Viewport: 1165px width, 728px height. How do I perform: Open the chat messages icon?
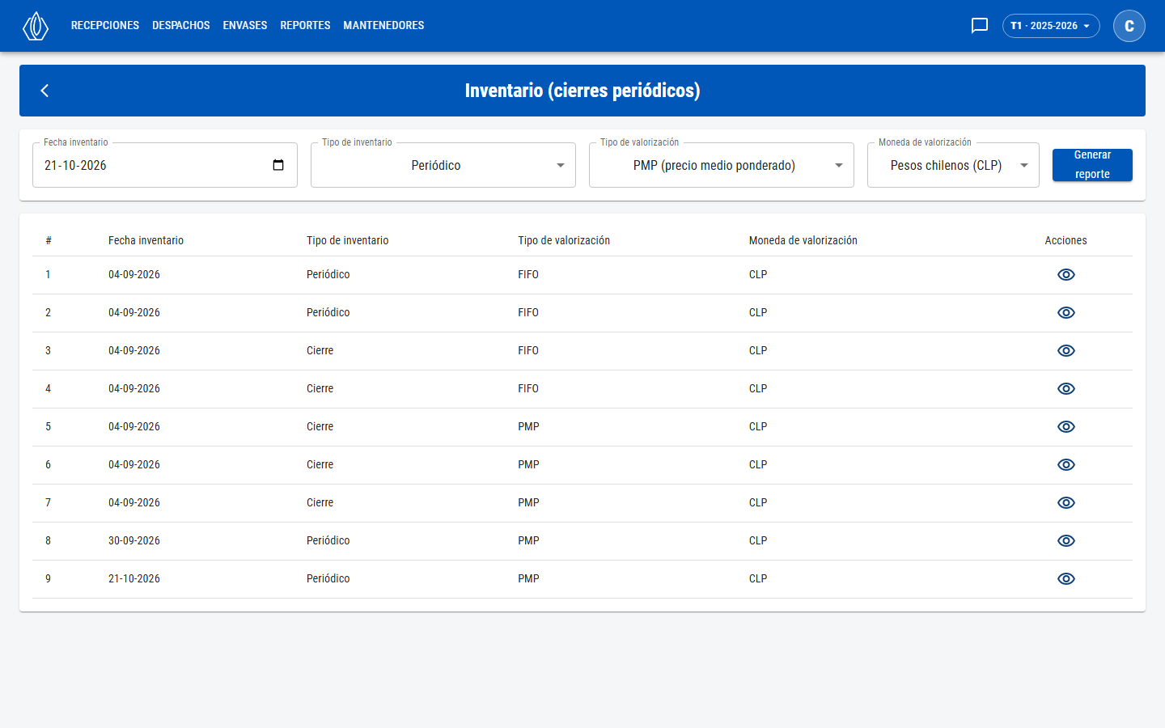980,26
